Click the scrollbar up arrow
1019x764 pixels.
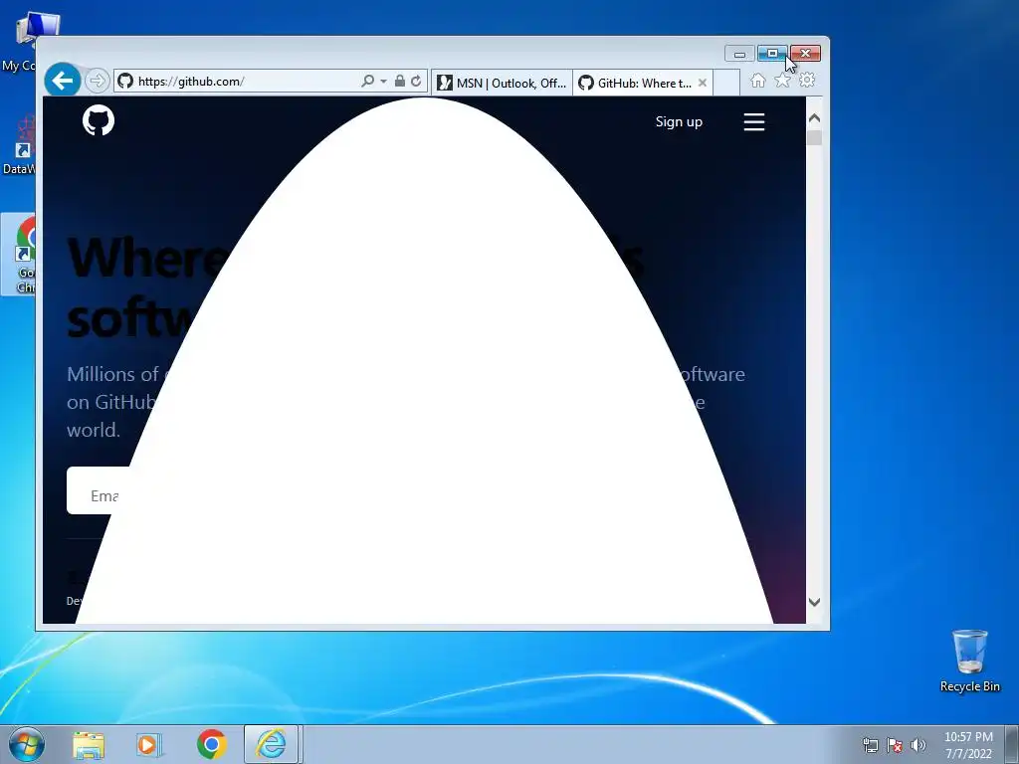[x=814, y=118]
